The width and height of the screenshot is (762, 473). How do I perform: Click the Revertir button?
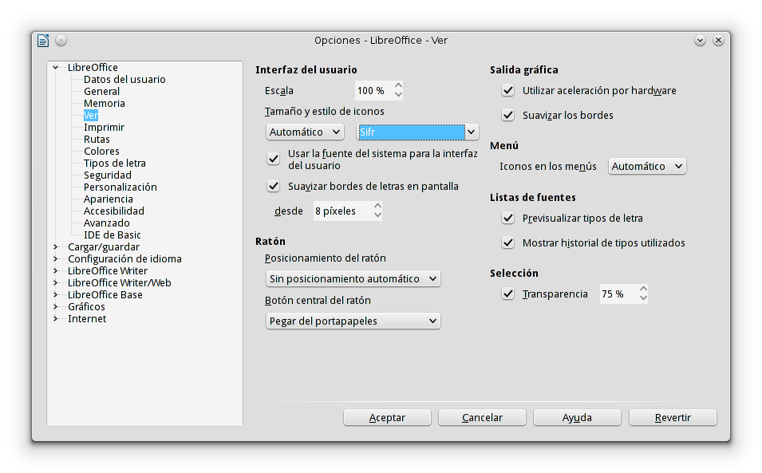point(673,418)
